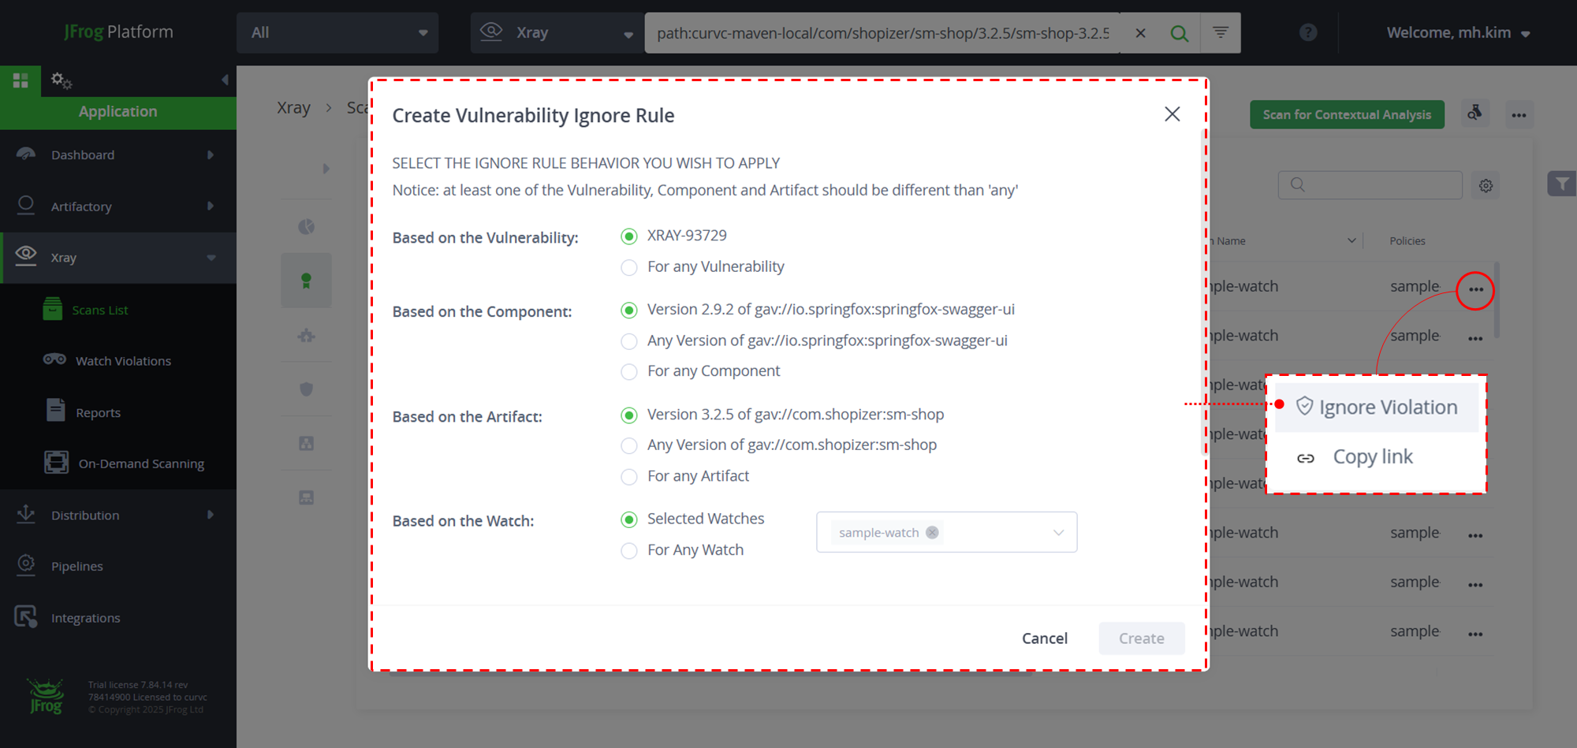Select Version 2.9.2 of springfox-swagger-ui option
This screenshot has height=748, width=1577.
coord(629,310)
